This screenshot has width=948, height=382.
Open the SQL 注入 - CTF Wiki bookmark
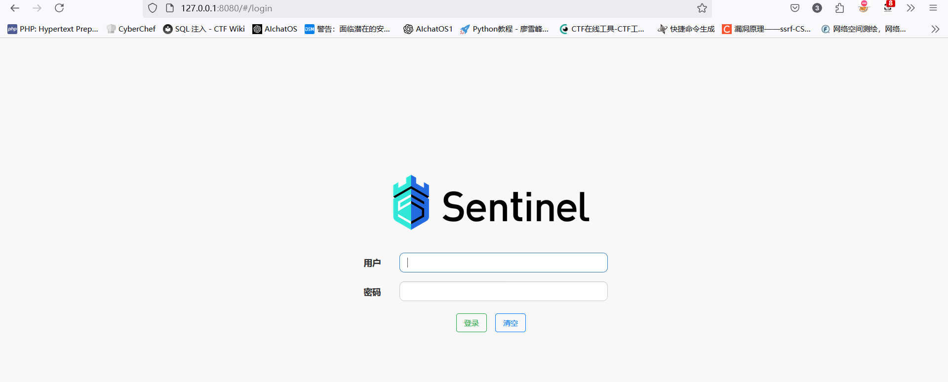[204, 29]
